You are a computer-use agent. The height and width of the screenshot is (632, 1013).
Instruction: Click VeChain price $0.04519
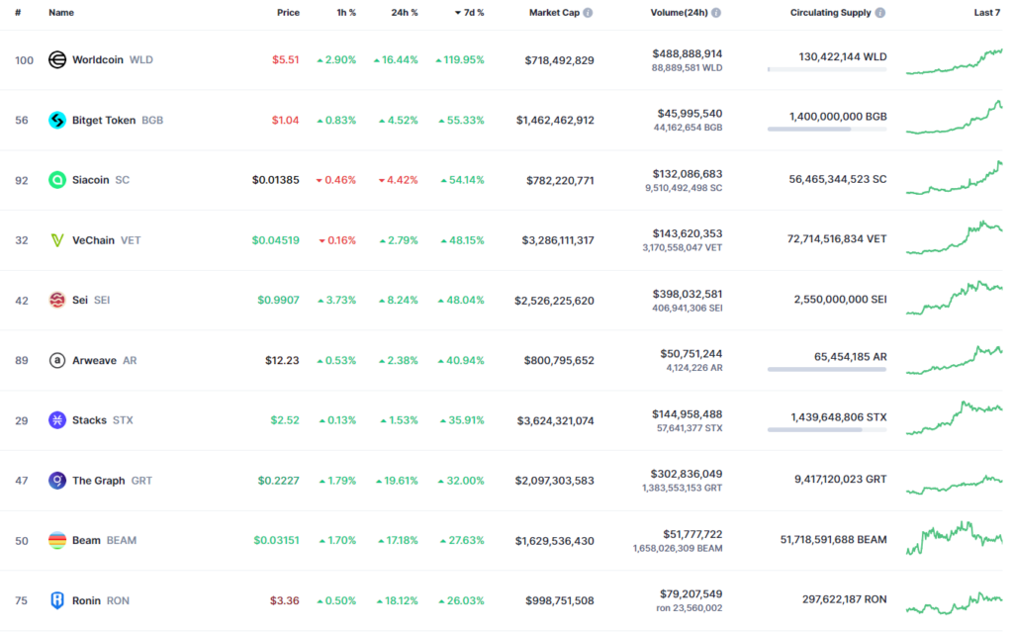tap(276, 240)
